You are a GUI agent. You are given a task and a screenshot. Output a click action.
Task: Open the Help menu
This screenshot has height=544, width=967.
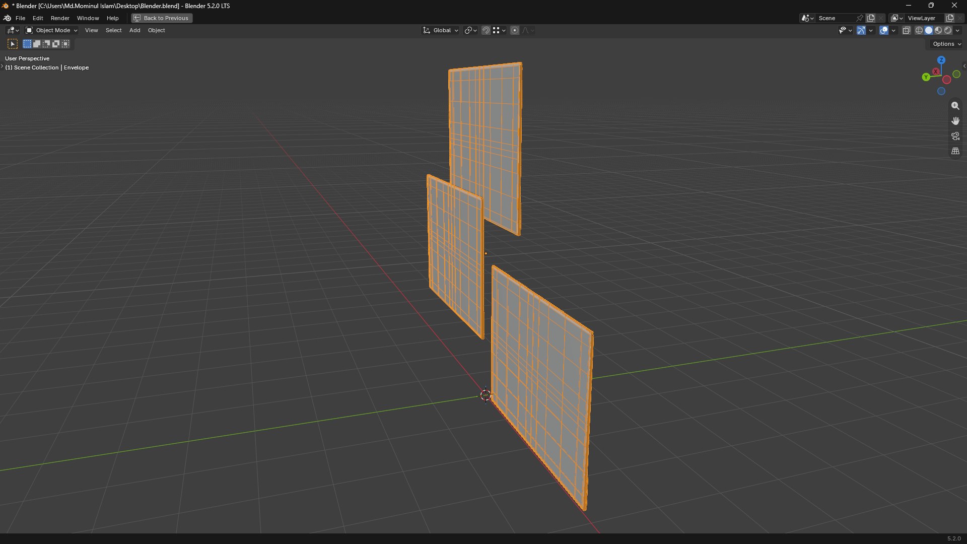112,18
